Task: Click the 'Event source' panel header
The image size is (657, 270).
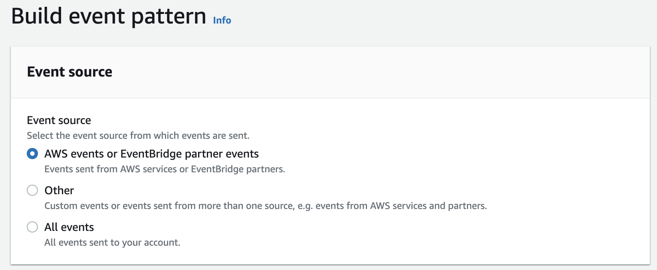Action: click(x=69, y=72)
